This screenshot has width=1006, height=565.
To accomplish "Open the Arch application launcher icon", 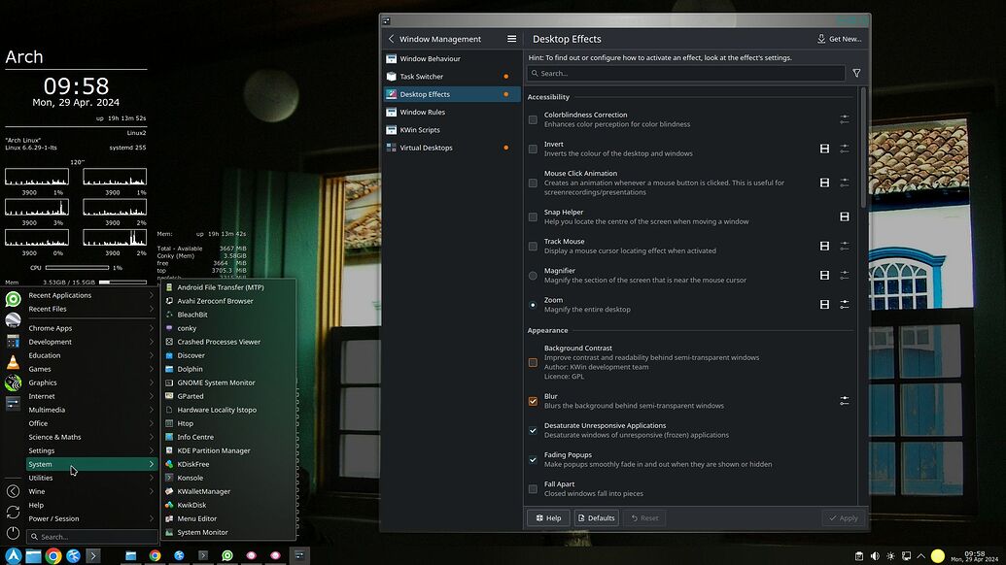I will [x=12, y=555].
